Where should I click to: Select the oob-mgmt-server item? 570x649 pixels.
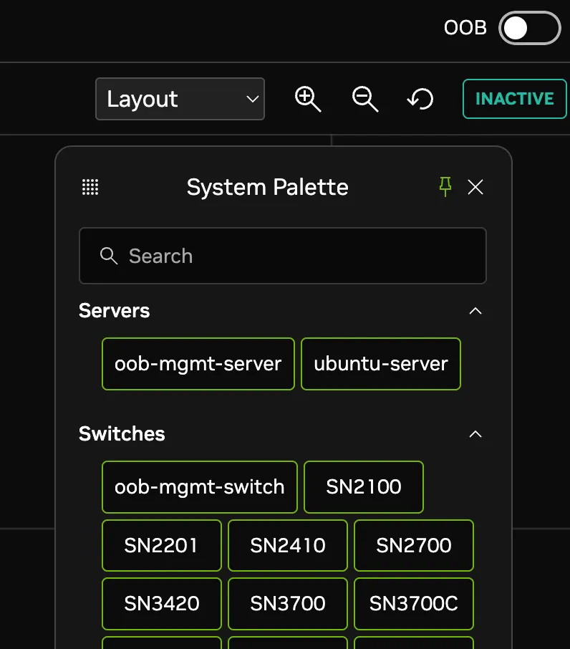click(x=198, y=364)
